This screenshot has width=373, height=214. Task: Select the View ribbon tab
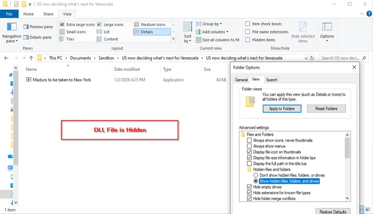point(67,14)
